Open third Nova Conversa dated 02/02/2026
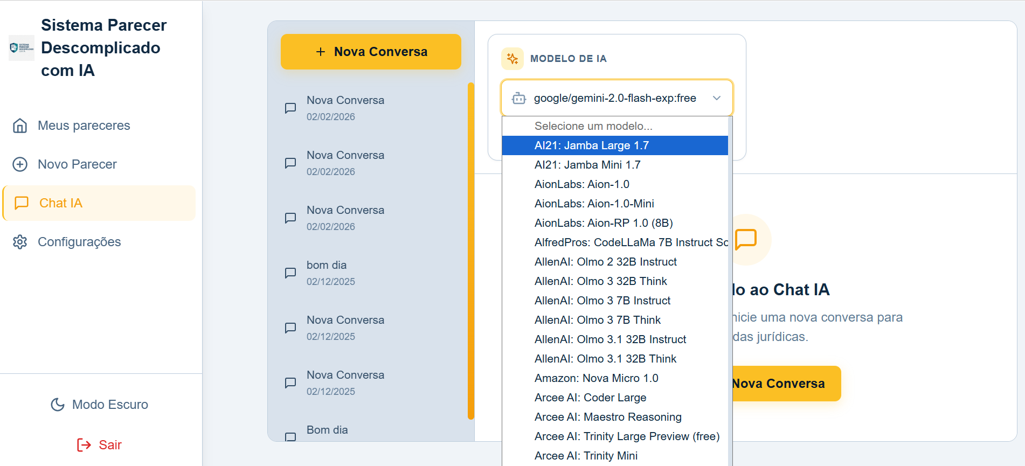Viewport: 1025px width, 466px height. (x=371, y=218)
